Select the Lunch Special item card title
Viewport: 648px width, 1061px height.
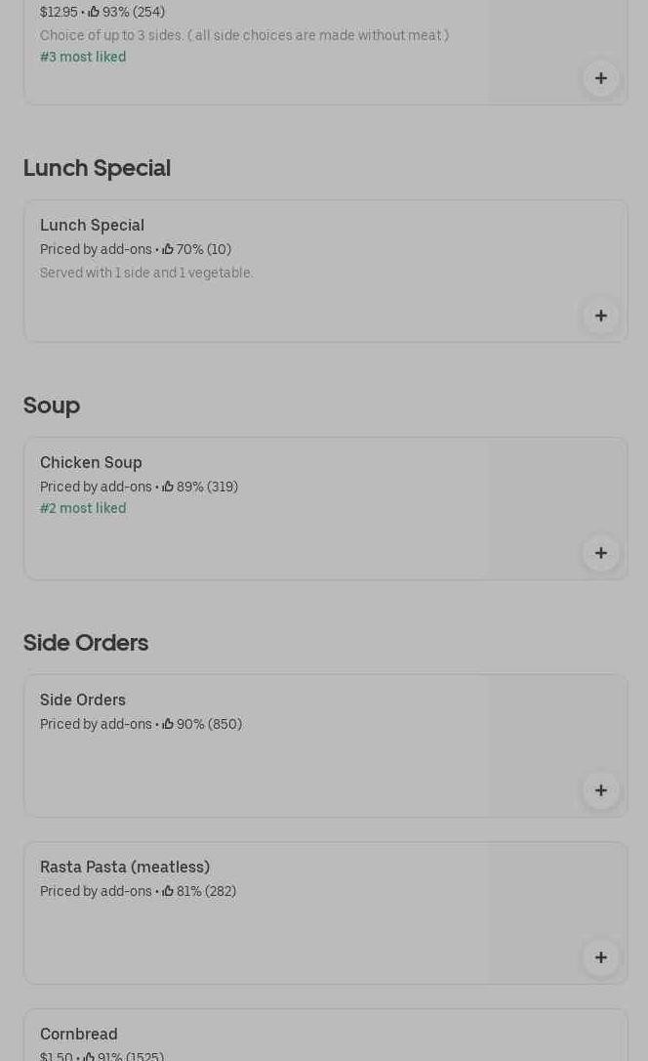click(92, 225)
